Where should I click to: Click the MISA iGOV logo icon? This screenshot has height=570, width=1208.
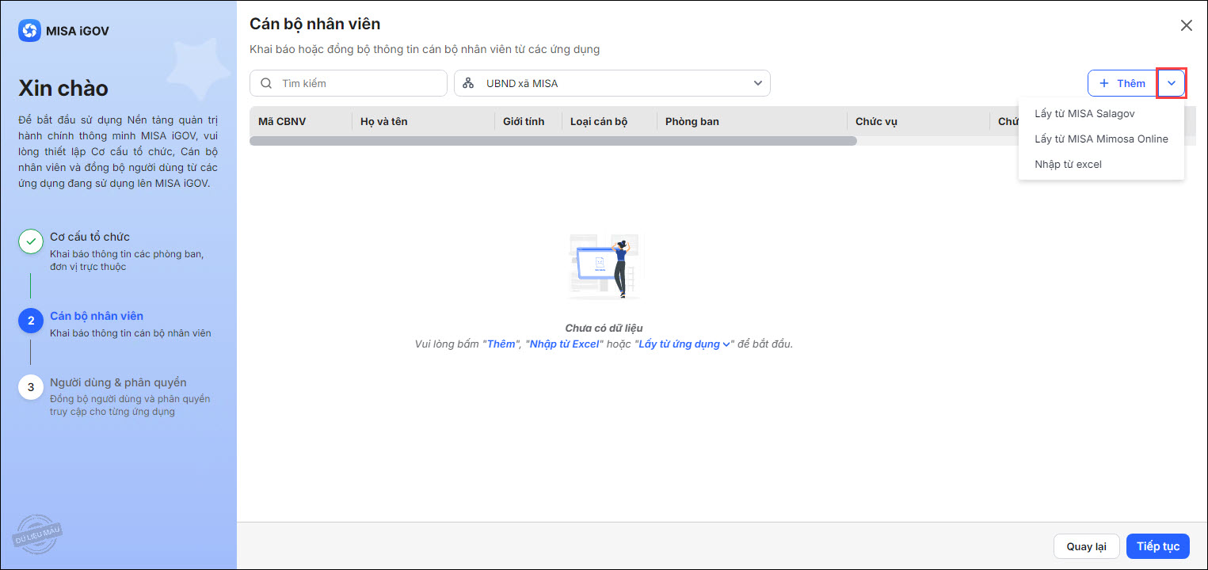(29, 31)
